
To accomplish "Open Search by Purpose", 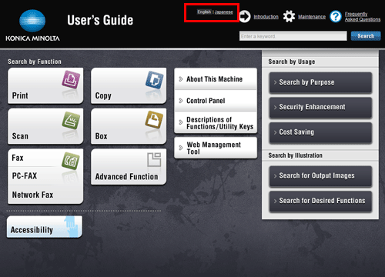I will (320, 82).
